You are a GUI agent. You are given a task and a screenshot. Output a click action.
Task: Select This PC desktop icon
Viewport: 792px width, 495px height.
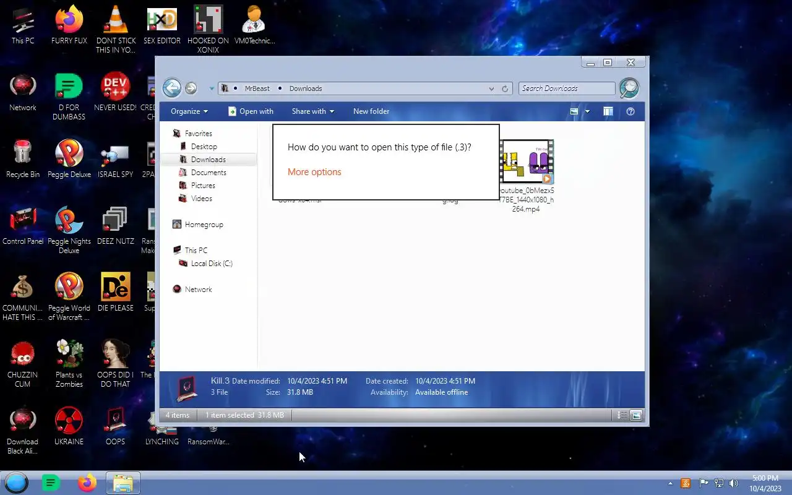point(23,26)
